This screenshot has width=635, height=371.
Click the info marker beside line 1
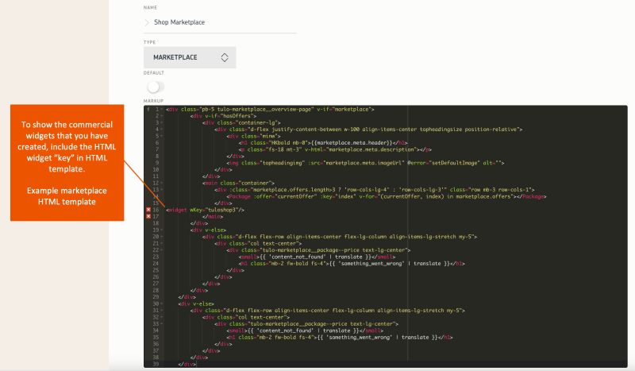(x=148, y=110)
